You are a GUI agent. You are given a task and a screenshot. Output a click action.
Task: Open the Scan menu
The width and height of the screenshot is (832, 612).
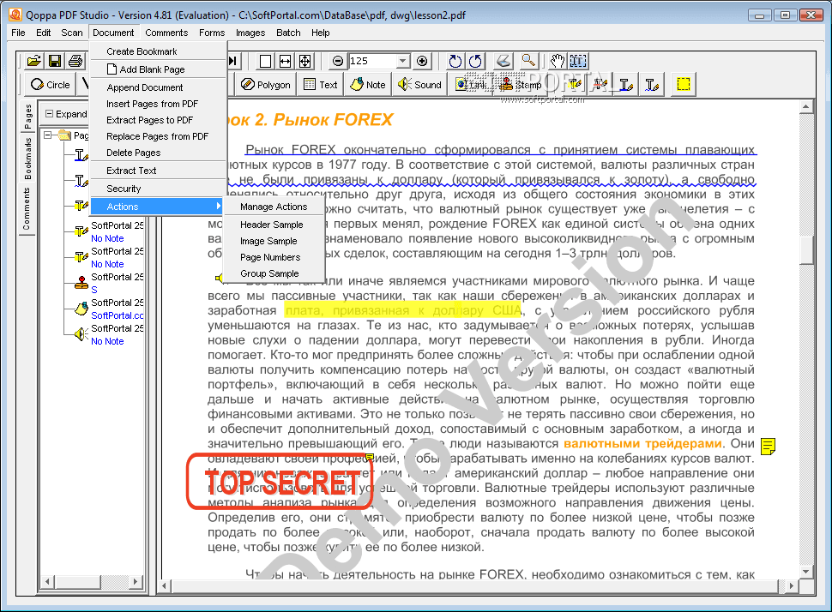pyautogui.click(x=72, y=33)
